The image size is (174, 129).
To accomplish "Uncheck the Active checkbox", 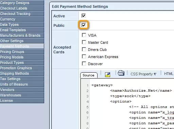I will pos(84,16).
